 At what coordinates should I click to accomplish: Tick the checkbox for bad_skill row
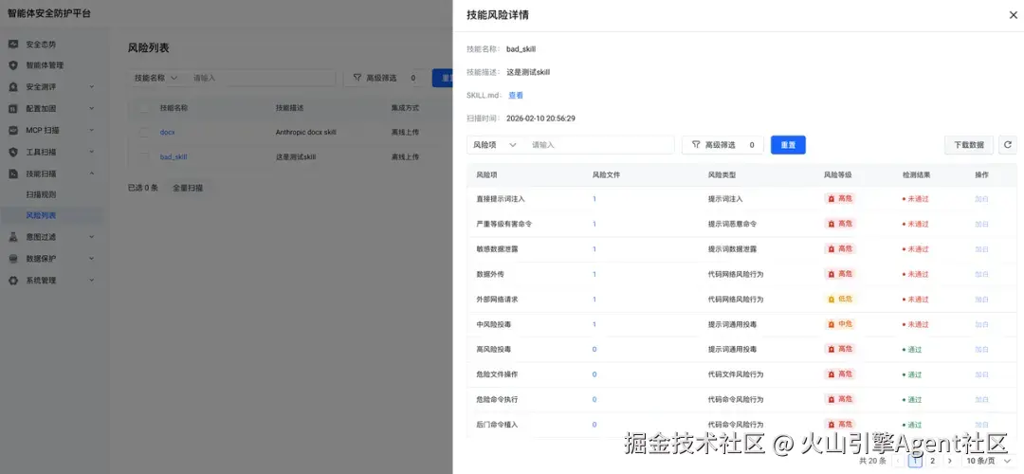[144, 156]
